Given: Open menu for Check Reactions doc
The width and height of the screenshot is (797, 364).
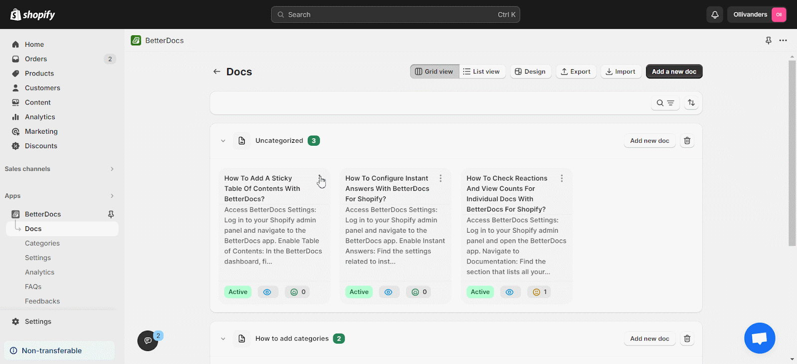Looking at the screenshot, I should 561,179.
